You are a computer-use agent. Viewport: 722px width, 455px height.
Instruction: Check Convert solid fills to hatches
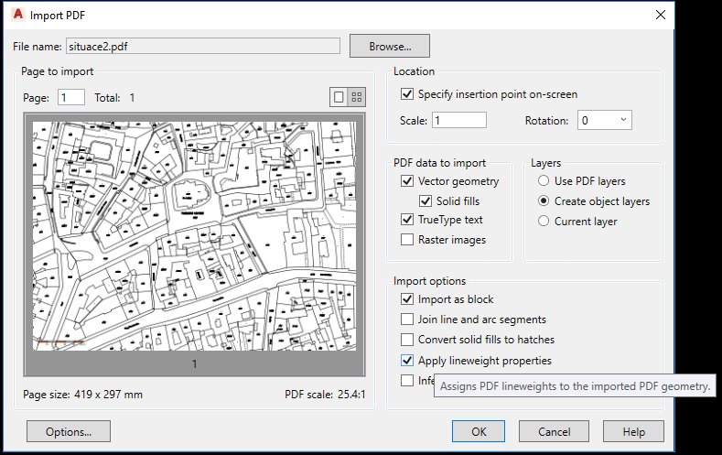(x=407, y=340)
